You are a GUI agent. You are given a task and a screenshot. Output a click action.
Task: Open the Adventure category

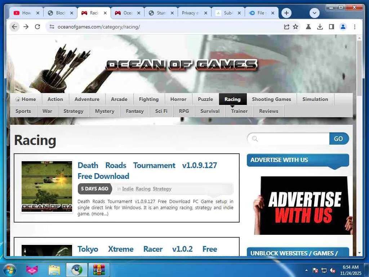[87, 99]
